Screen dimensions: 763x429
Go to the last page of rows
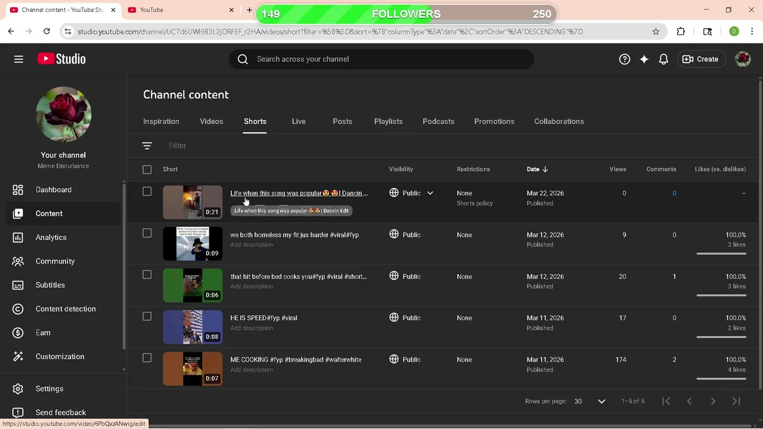click(736, 401)
